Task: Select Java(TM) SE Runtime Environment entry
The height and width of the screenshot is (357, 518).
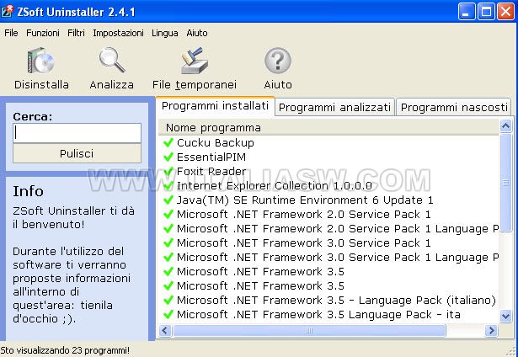Action: (305, 200)
